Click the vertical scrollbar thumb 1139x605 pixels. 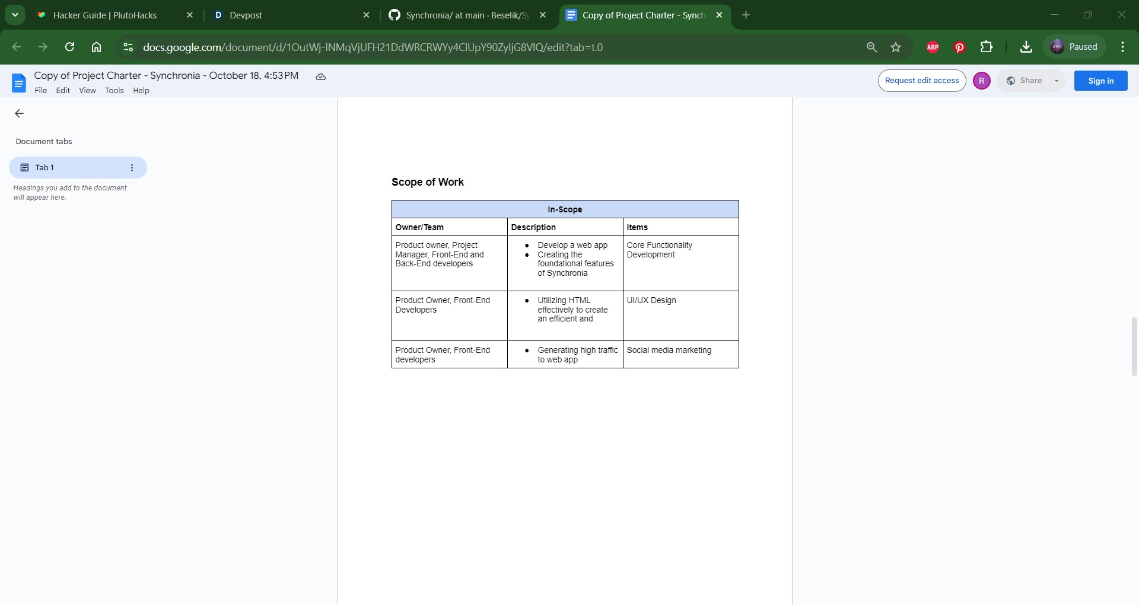[x=1134, y=346]
